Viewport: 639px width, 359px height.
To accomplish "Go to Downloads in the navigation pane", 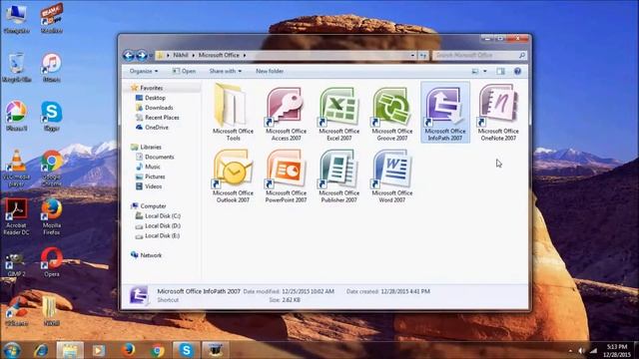I will [159, 108].
